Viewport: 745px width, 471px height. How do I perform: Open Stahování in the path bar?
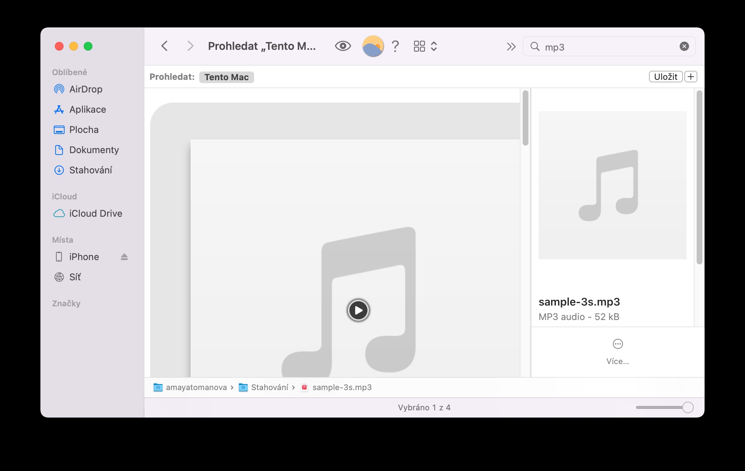tap(269, 388)
